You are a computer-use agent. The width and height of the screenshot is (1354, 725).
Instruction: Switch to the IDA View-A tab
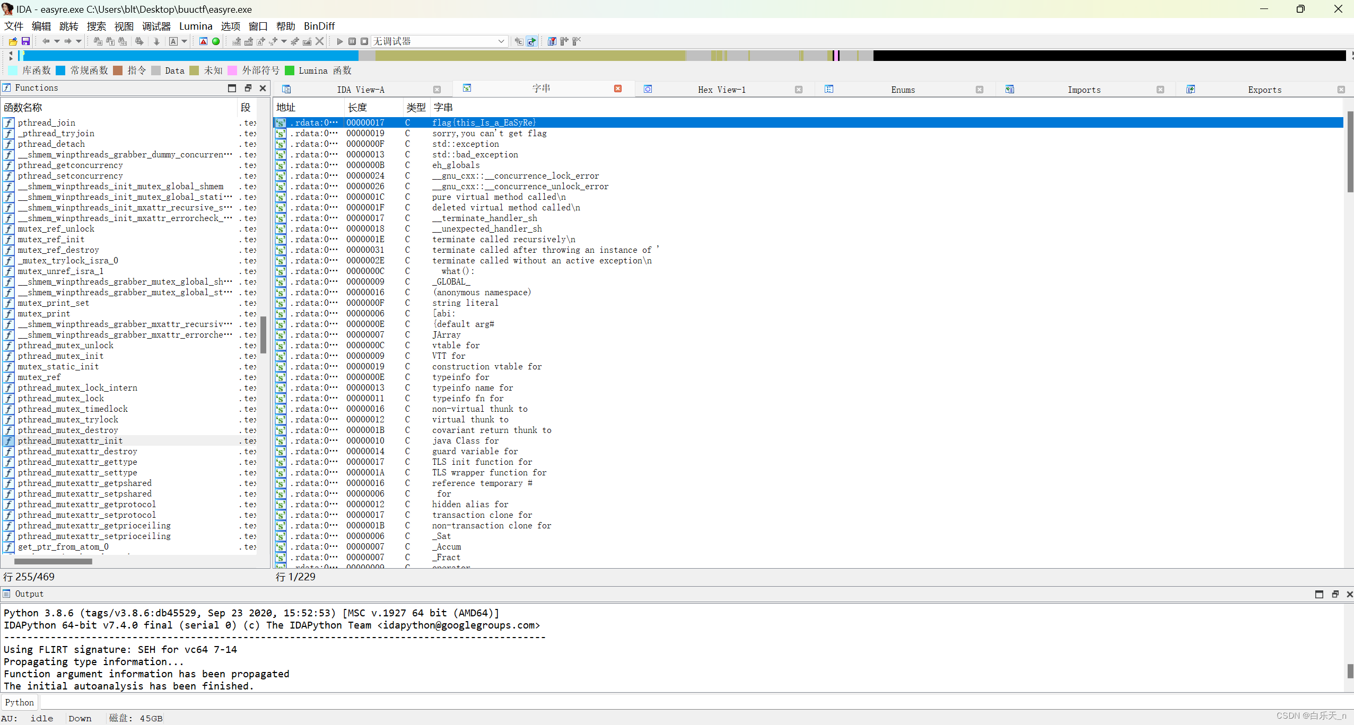pyautogui.click(x=361, y=90)
